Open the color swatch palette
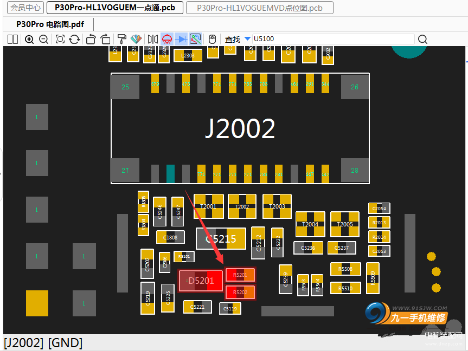 (136, 39)
